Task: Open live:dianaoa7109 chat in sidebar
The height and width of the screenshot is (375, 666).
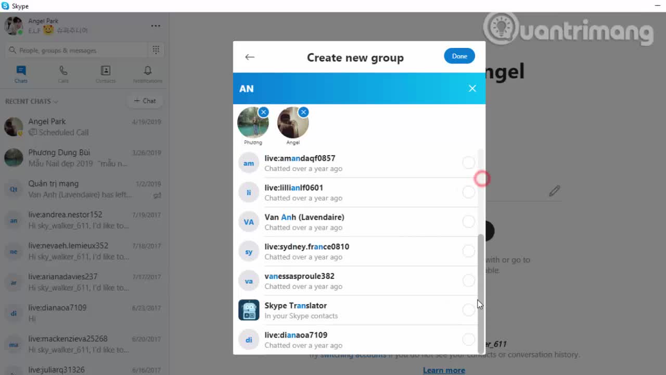Action: tap(83, 313)
